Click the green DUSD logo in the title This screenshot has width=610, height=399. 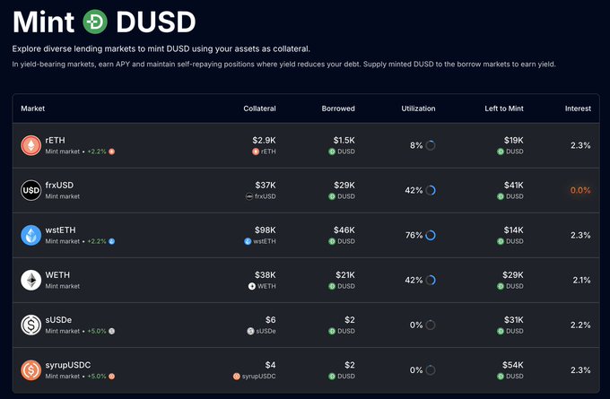tap(95, 22)
